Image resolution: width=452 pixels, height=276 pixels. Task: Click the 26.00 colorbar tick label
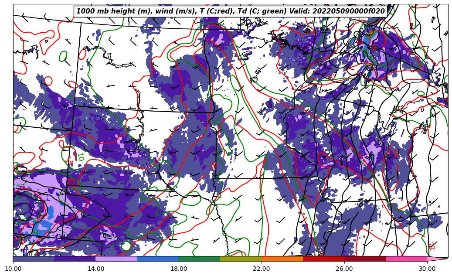click(x=344, y=269)
